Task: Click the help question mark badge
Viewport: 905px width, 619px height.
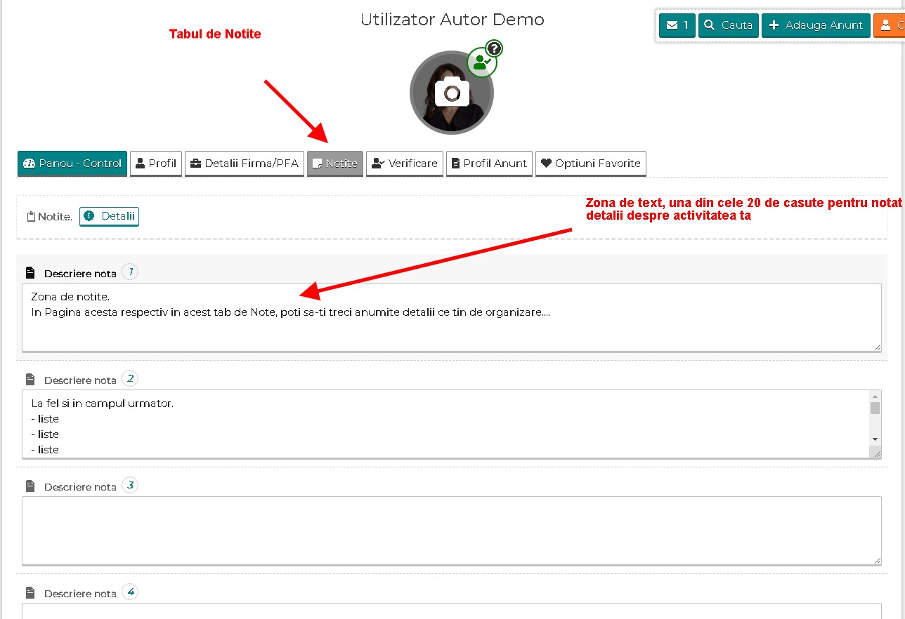Action: coord(495,48)
